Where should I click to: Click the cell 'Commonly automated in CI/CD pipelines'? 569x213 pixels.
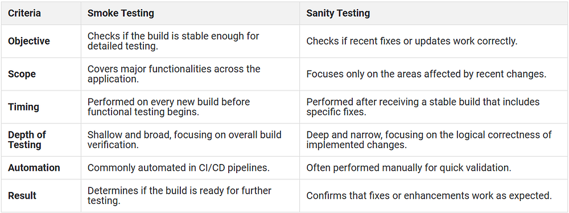click(x=190, y=167)
